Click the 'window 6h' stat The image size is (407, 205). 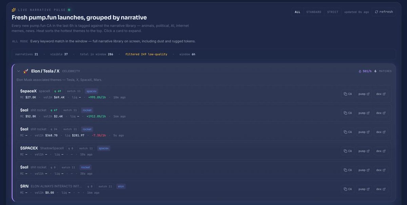click(187, 54)
